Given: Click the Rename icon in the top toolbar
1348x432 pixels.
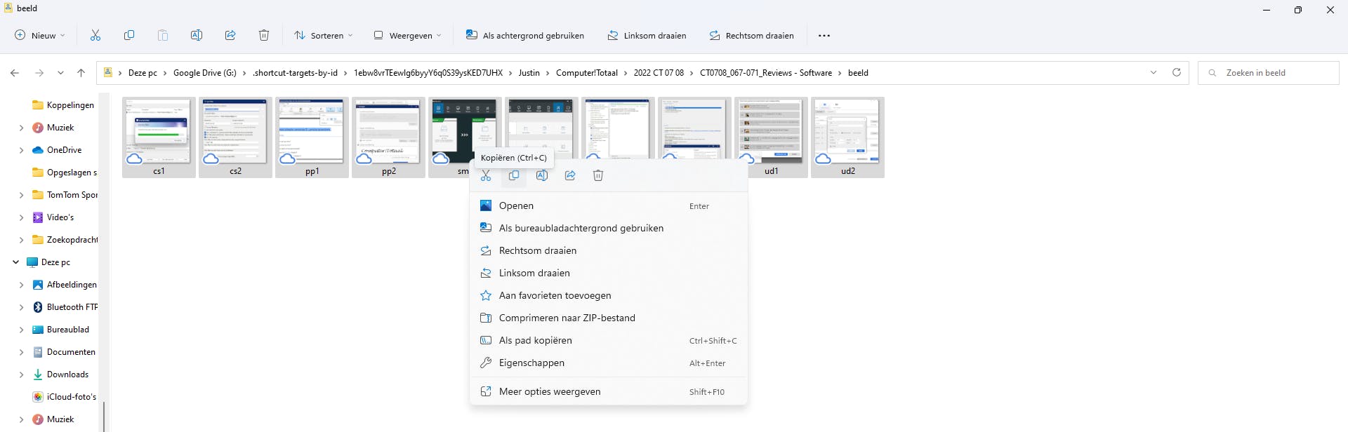Looking at the screenshot, I should pyautogui.click(x=197, y=35).
